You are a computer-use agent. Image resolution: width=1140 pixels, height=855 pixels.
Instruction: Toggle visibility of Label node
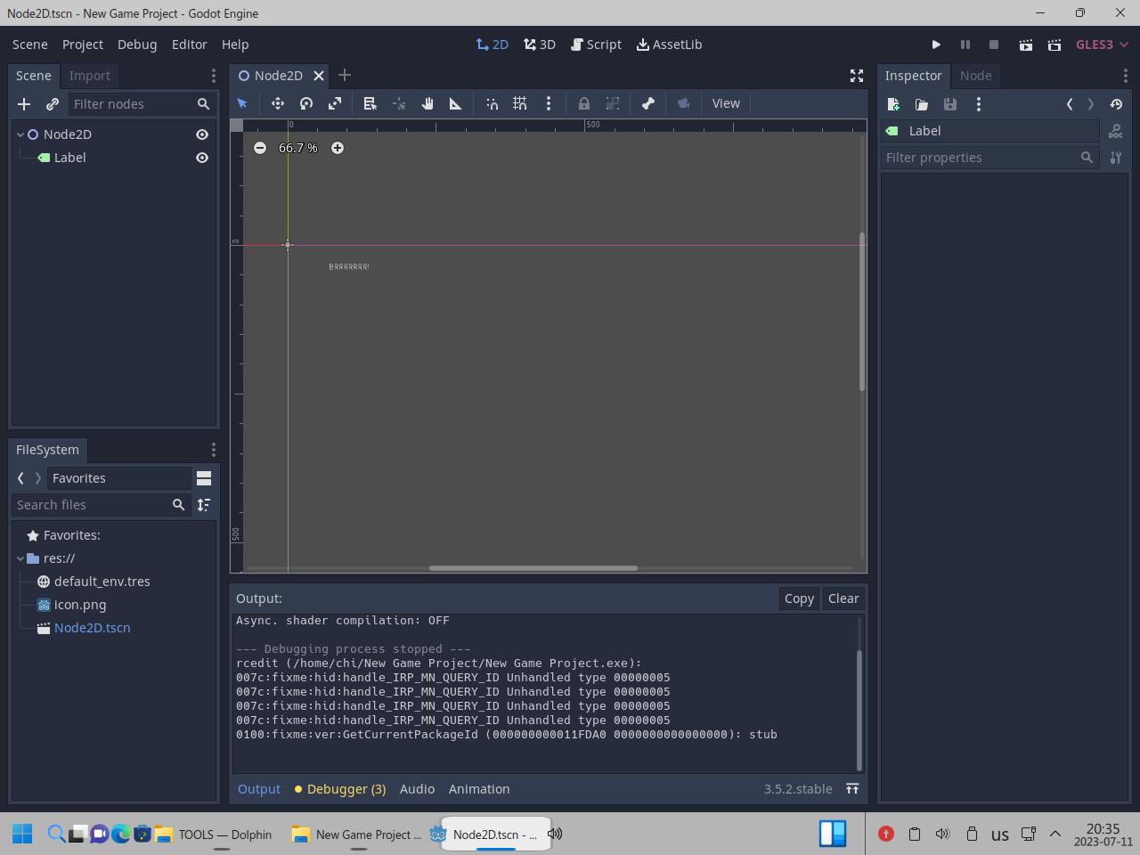202,158
